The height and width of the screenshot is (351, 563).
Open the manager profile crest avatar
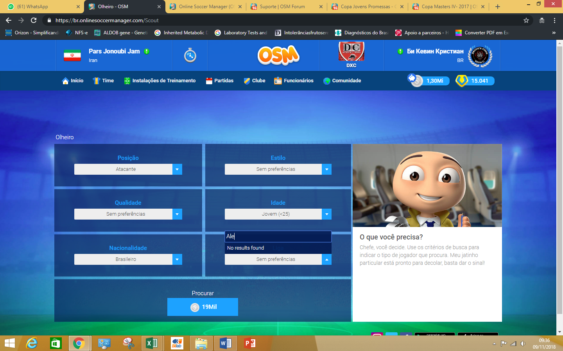[480, 56]
